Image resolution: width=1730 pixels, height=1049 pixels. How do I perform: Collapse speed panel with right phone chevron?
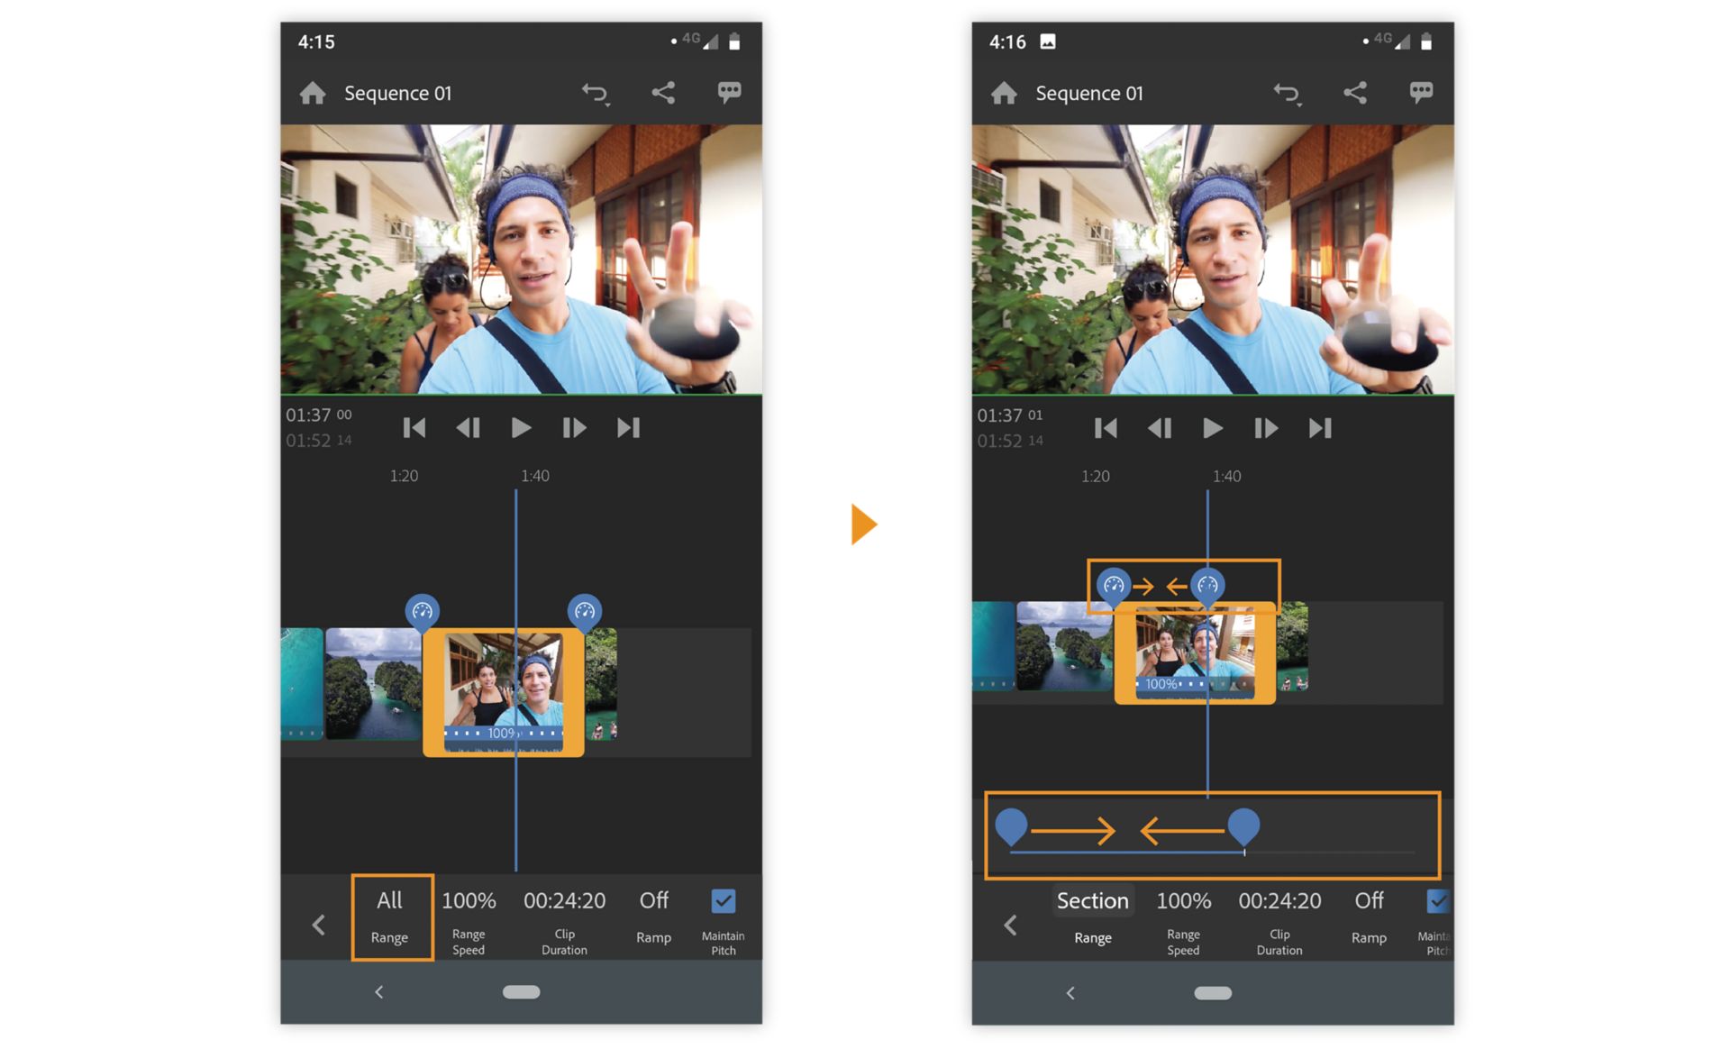pos(1010,925)
